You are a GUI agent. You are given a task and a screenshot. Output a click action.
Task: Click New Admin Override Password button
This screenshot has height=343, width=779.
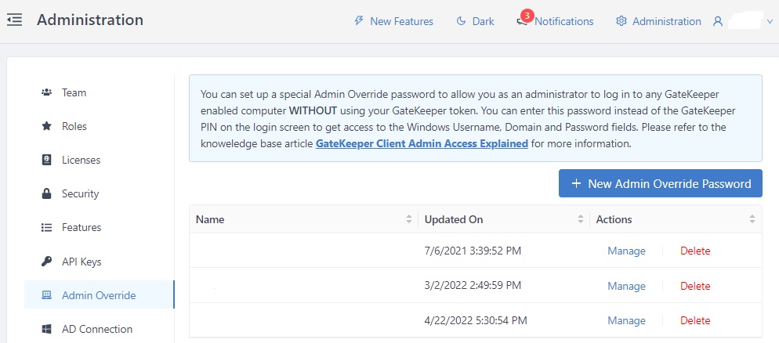click(660, 183)
